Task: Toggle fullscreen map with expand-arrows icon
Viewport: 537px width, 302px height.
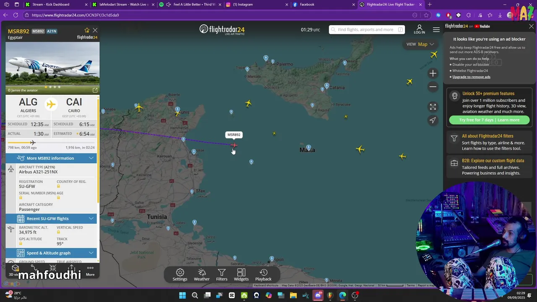Action: tap(433, 107)
